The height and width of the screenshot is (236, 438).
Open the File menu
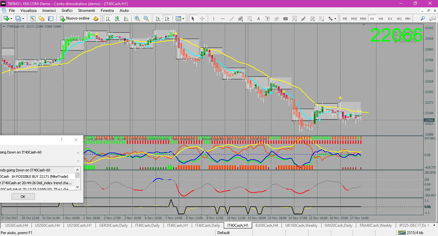point(12,11)
